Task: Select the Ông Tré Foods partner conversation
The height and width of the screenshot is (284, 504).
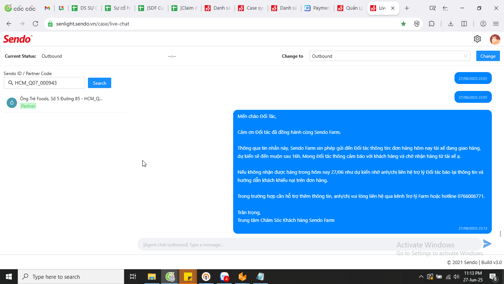Action: point(65,103)
